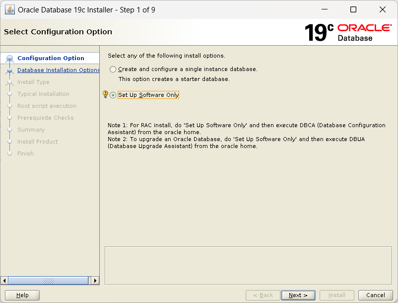The width and height of the screenshot is (398, 303).
Task: Click the Database Installation Options step node icon
Action: (x=9, y=71)
